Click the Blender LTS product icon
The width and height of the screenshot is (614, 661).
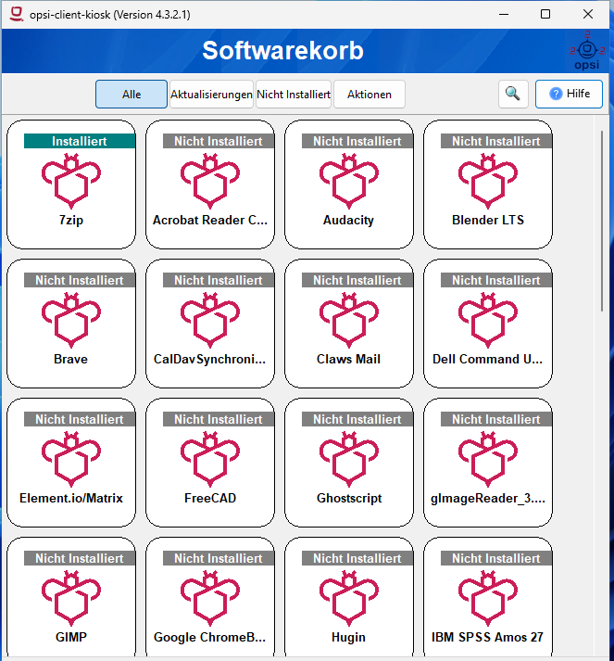click(488, 181)
